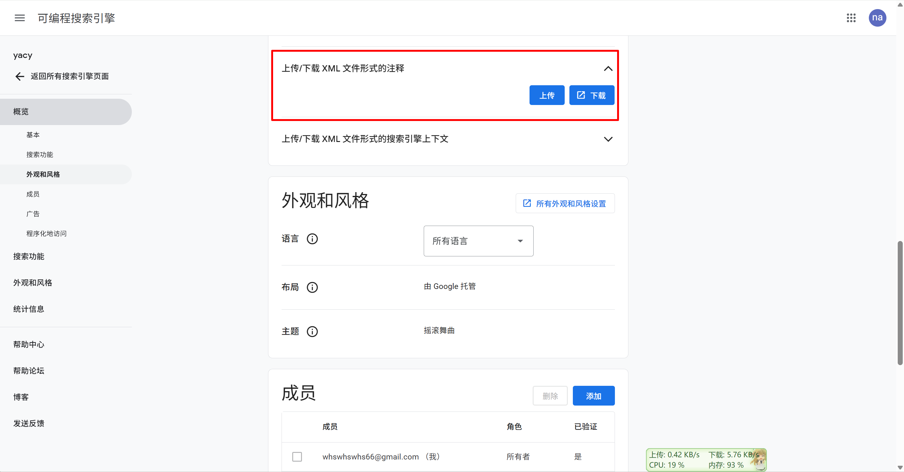Click the 上传/下载 XML 文件形式的搜索引擎上下文 heading
The width and height of the screenshot is (904, 472).
(365, 139)
